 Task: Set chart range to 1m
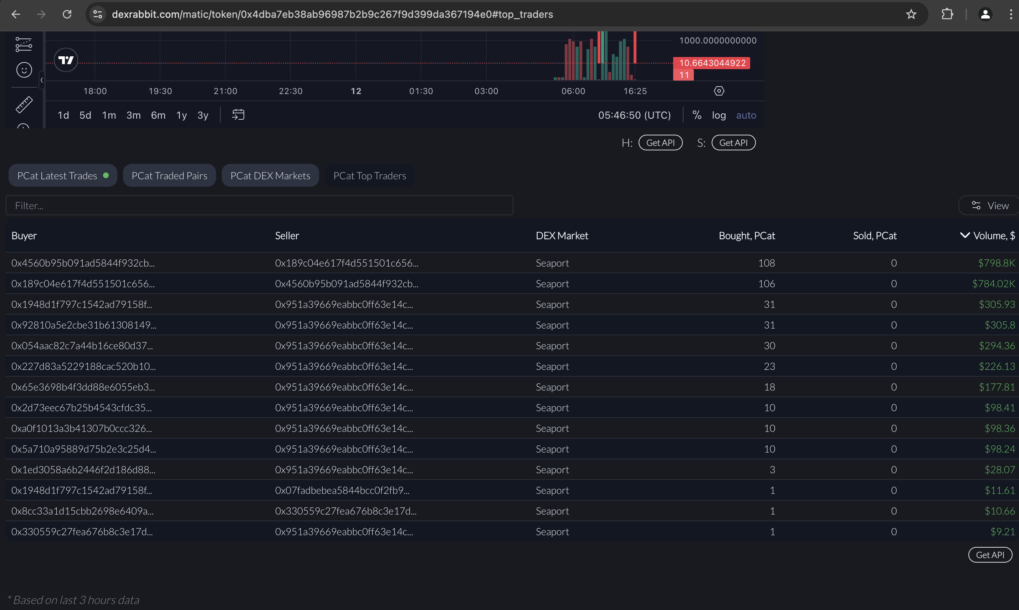[x=109, y=115]
